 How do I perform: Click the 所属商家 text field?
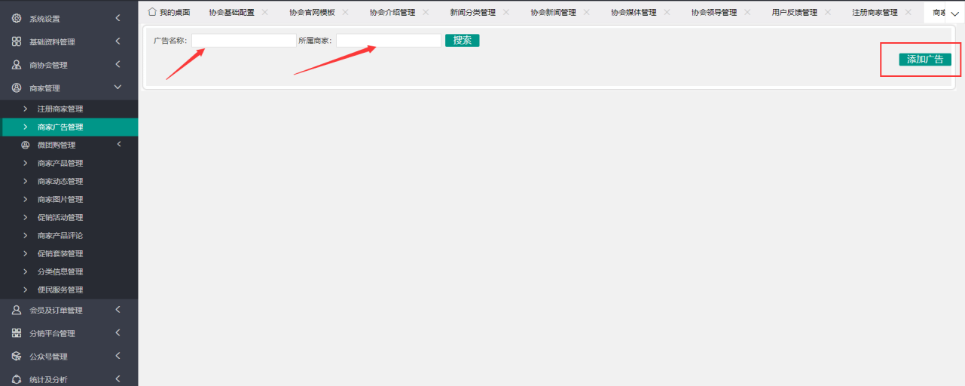[x=388, y=41]
